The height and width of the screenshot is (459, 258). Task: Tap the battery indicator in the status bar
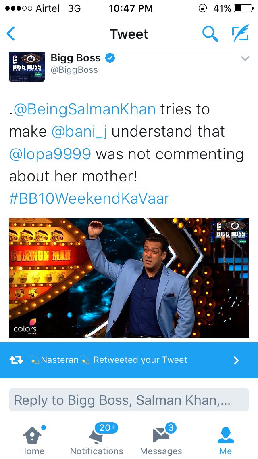tap(243, 8)
